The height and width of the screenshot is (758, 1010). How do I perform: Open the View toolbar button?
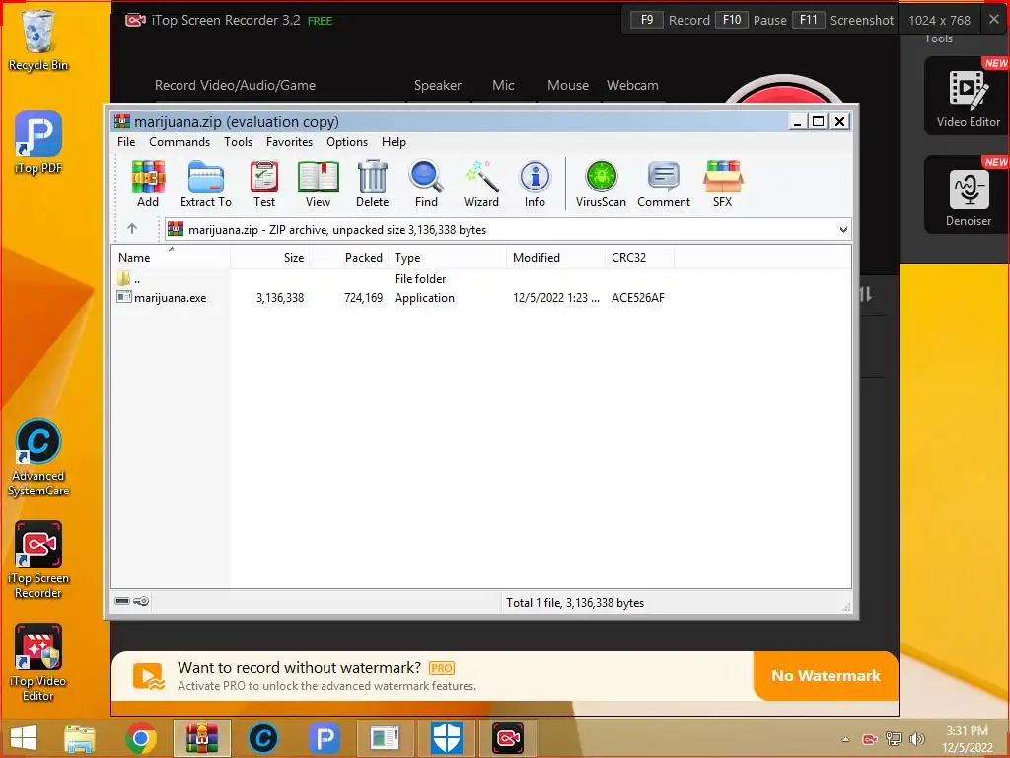(x=319, y=184)
